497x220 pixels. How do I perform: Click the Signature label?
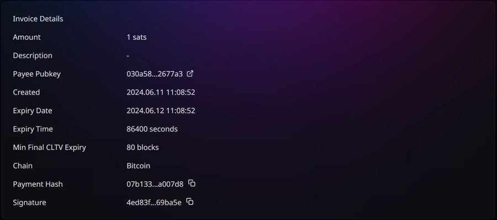click(x=29, y=202)
